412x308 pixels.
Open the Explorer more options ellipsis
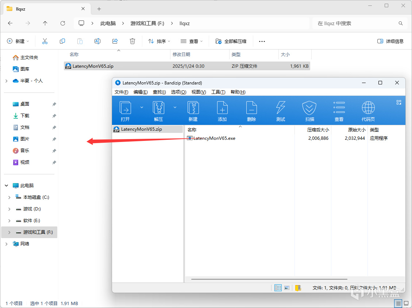[262, 41]
